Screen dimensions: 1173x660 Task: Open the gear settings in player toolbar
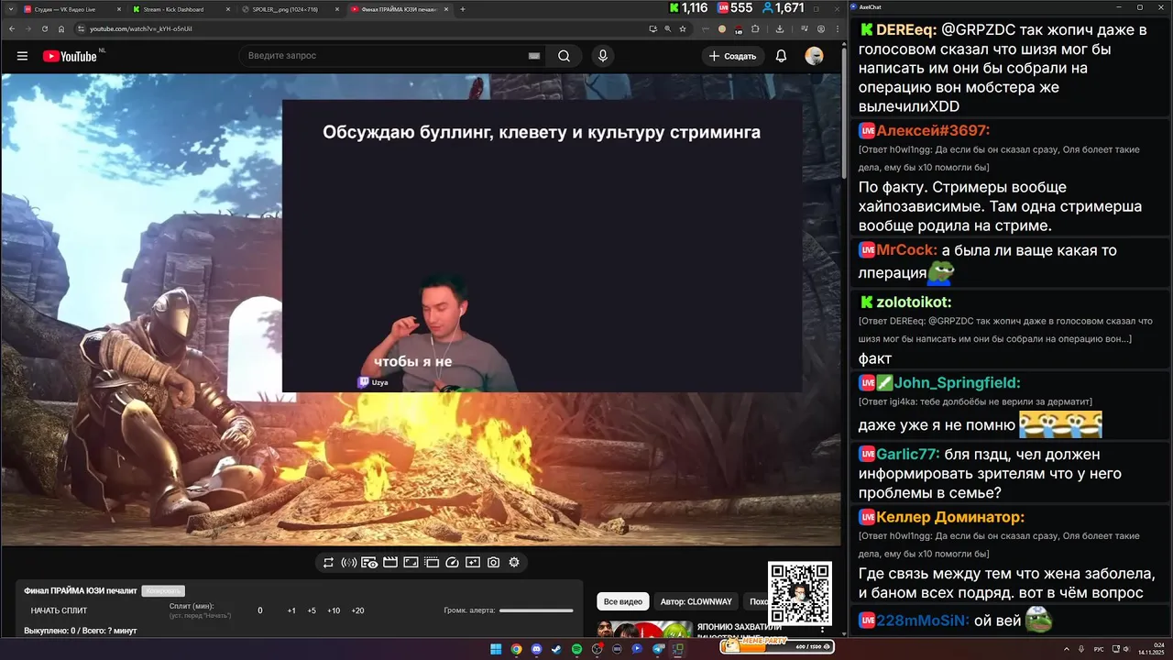(x=514, y=563)
